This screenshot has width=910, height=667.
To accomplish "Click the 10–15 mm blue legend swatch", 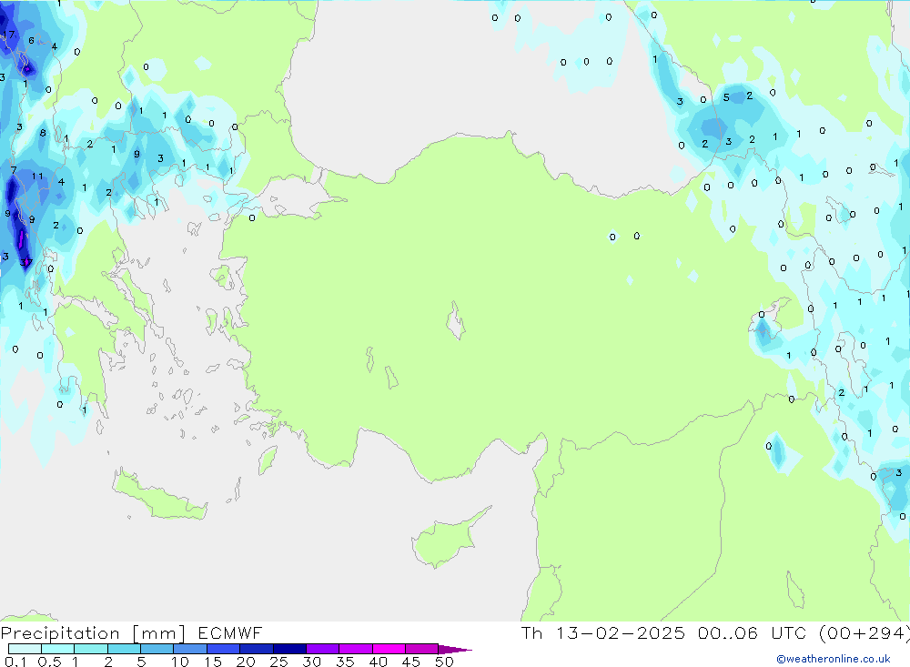I will (x=190, y=649).
